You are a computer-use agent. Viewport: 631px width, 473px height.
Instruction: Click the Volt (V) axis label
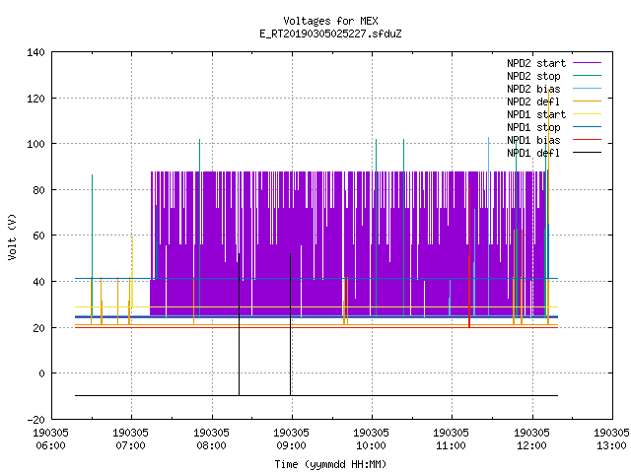pos(12,236)
